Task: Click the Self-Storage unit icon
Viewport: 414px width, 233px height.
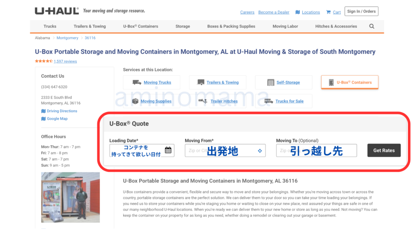Action: [270, 83]
